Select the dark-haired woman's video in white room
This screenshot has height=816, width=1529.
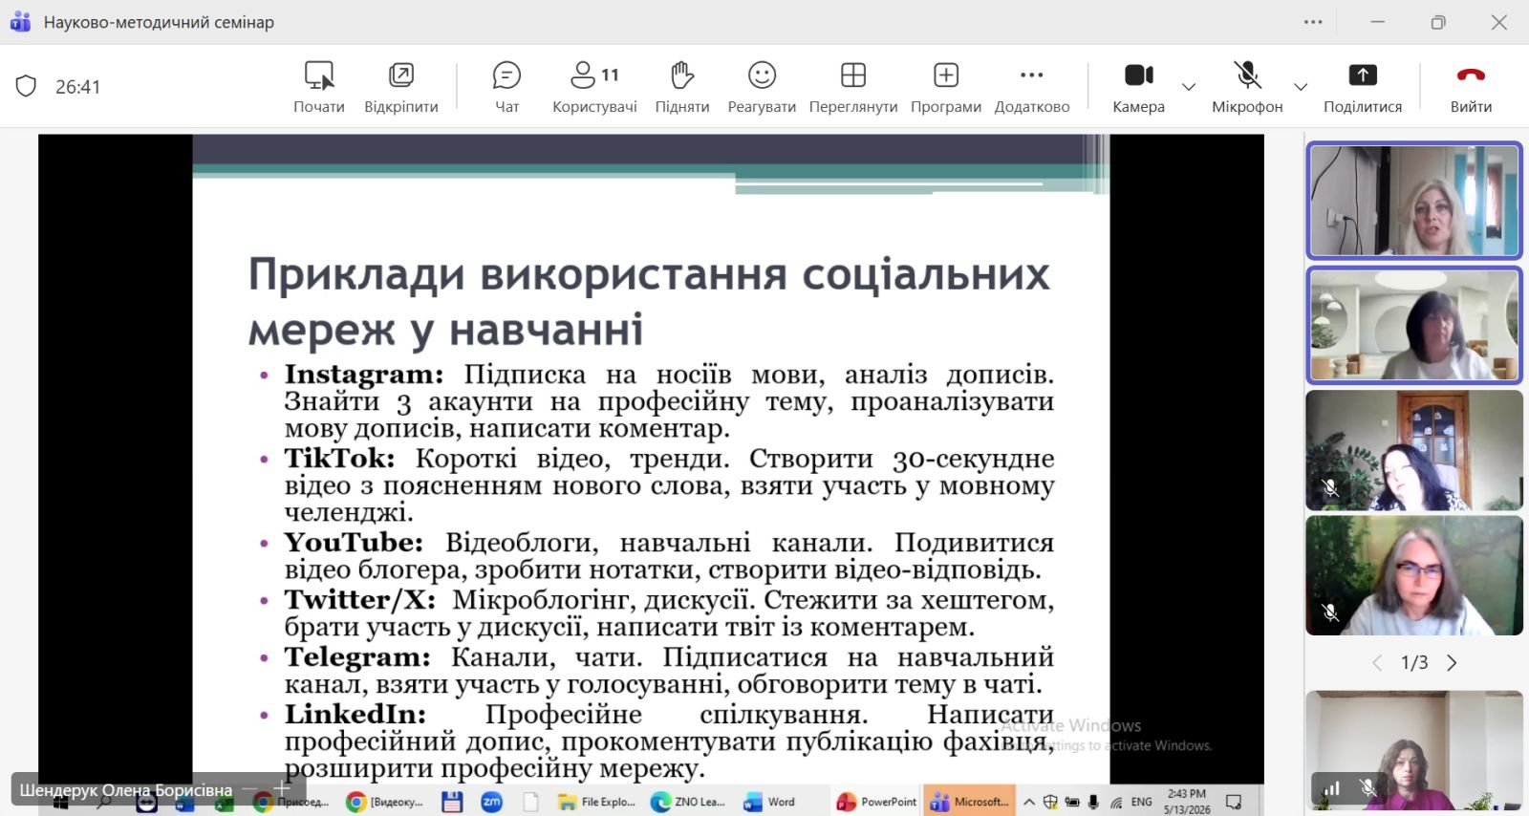pyautogui.click(x=1414, y=325)
